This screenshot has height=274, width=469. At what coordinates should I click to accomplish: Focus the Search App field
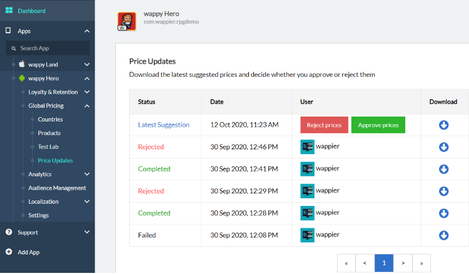(x=47, y=48)
